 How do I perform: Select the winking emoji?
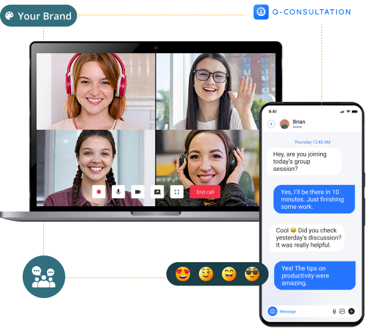click(x=206, y=275)
